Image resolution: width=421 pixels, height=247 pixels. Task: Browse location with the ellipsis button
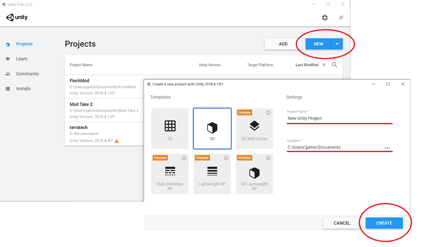[387, 148]
